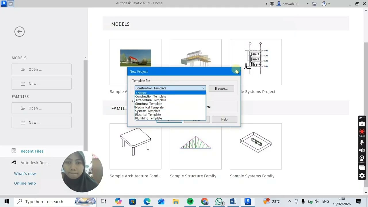This screenshot has height=207, width=368.
Task: Click the Task View taskbar icon
Action: (x=103, y=202)
